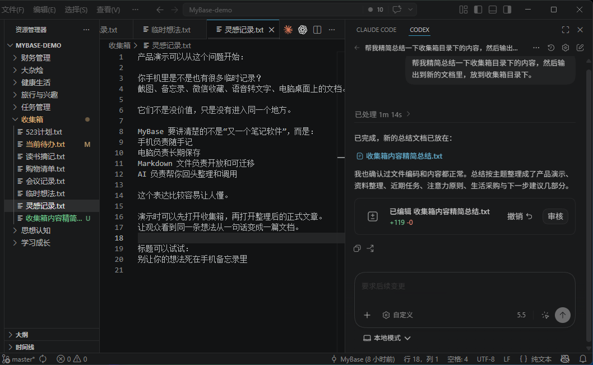
Task: Open explorer views and more actions
Action: pos(86,30)
